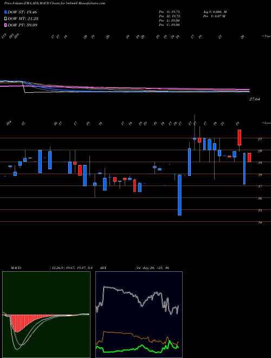Click the chart title mentioning MunafaSutra.com
This screenshot has width=271, height=358.
(x=55, y=4)
